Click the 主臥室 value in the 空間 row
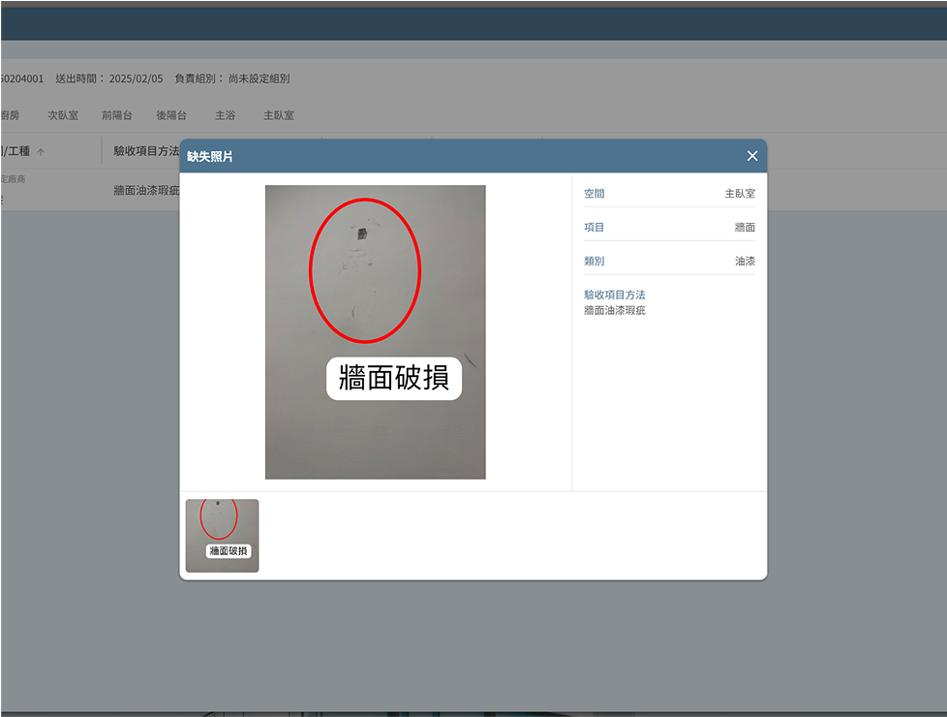This screenshot has height=717, width=947. [x=740, y=194]
